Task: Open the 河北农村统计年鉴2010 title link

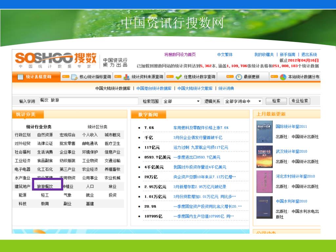Action: (x=295, y=176)
